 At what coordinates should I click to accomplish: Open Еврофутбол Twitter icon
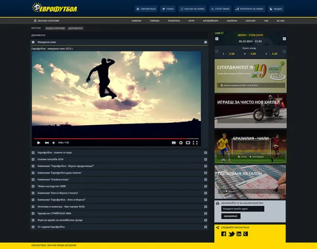pyautogui.click(x=231, y=234)
